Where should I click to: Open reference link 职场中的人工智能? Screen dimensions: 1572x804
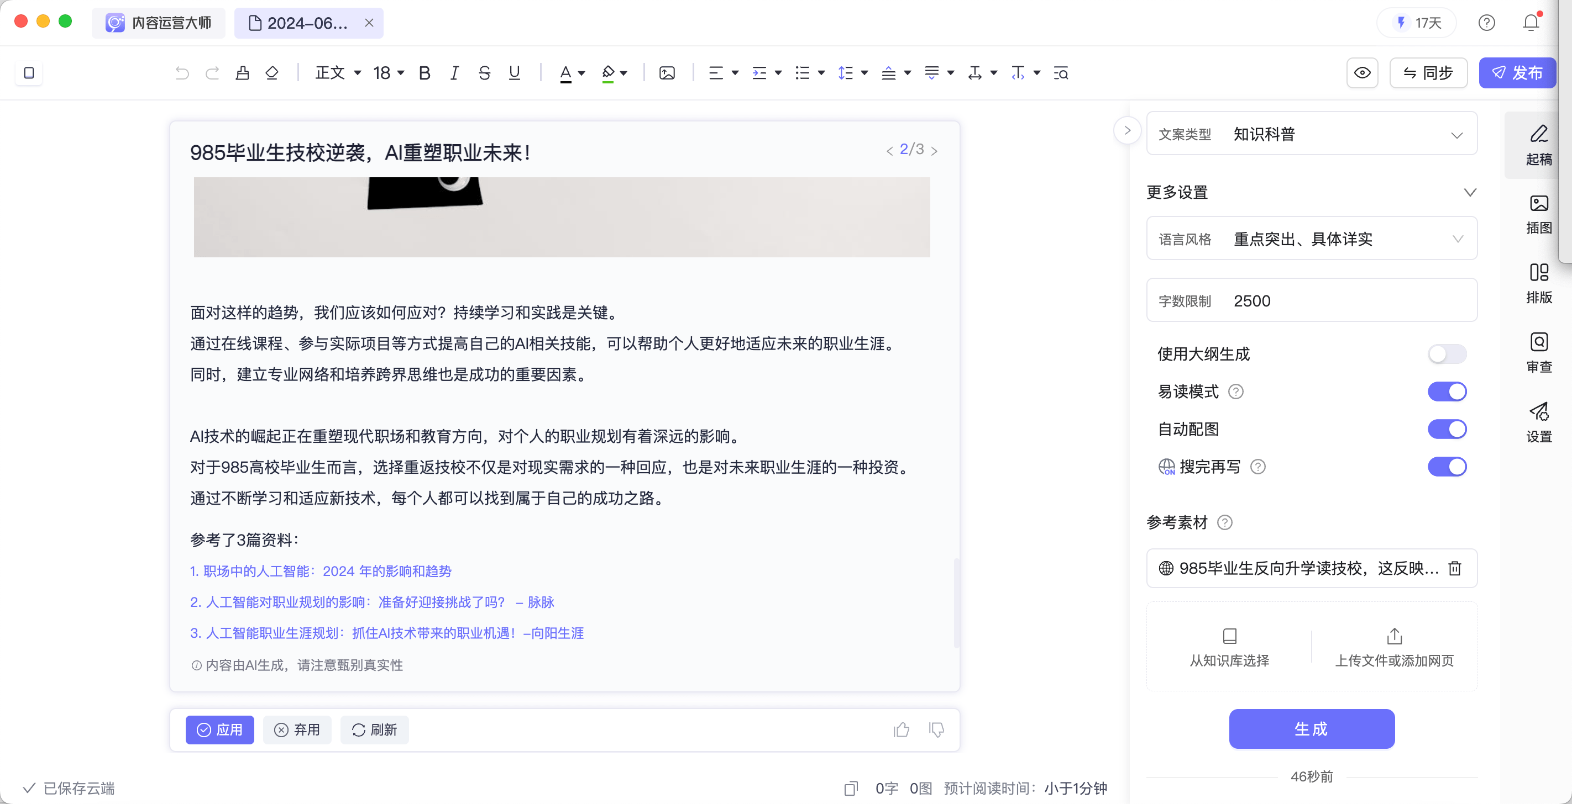tap(321, 571)
